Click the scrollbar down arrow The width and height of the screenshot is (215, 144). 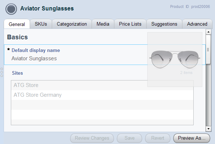click(x=208, y=129)
